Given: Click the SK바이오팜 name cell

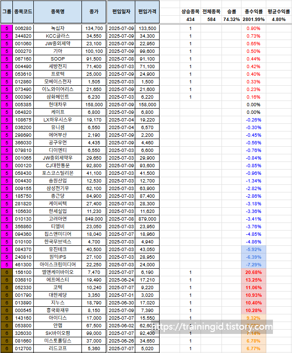Looking at the screenshot, I should [58, 333].
